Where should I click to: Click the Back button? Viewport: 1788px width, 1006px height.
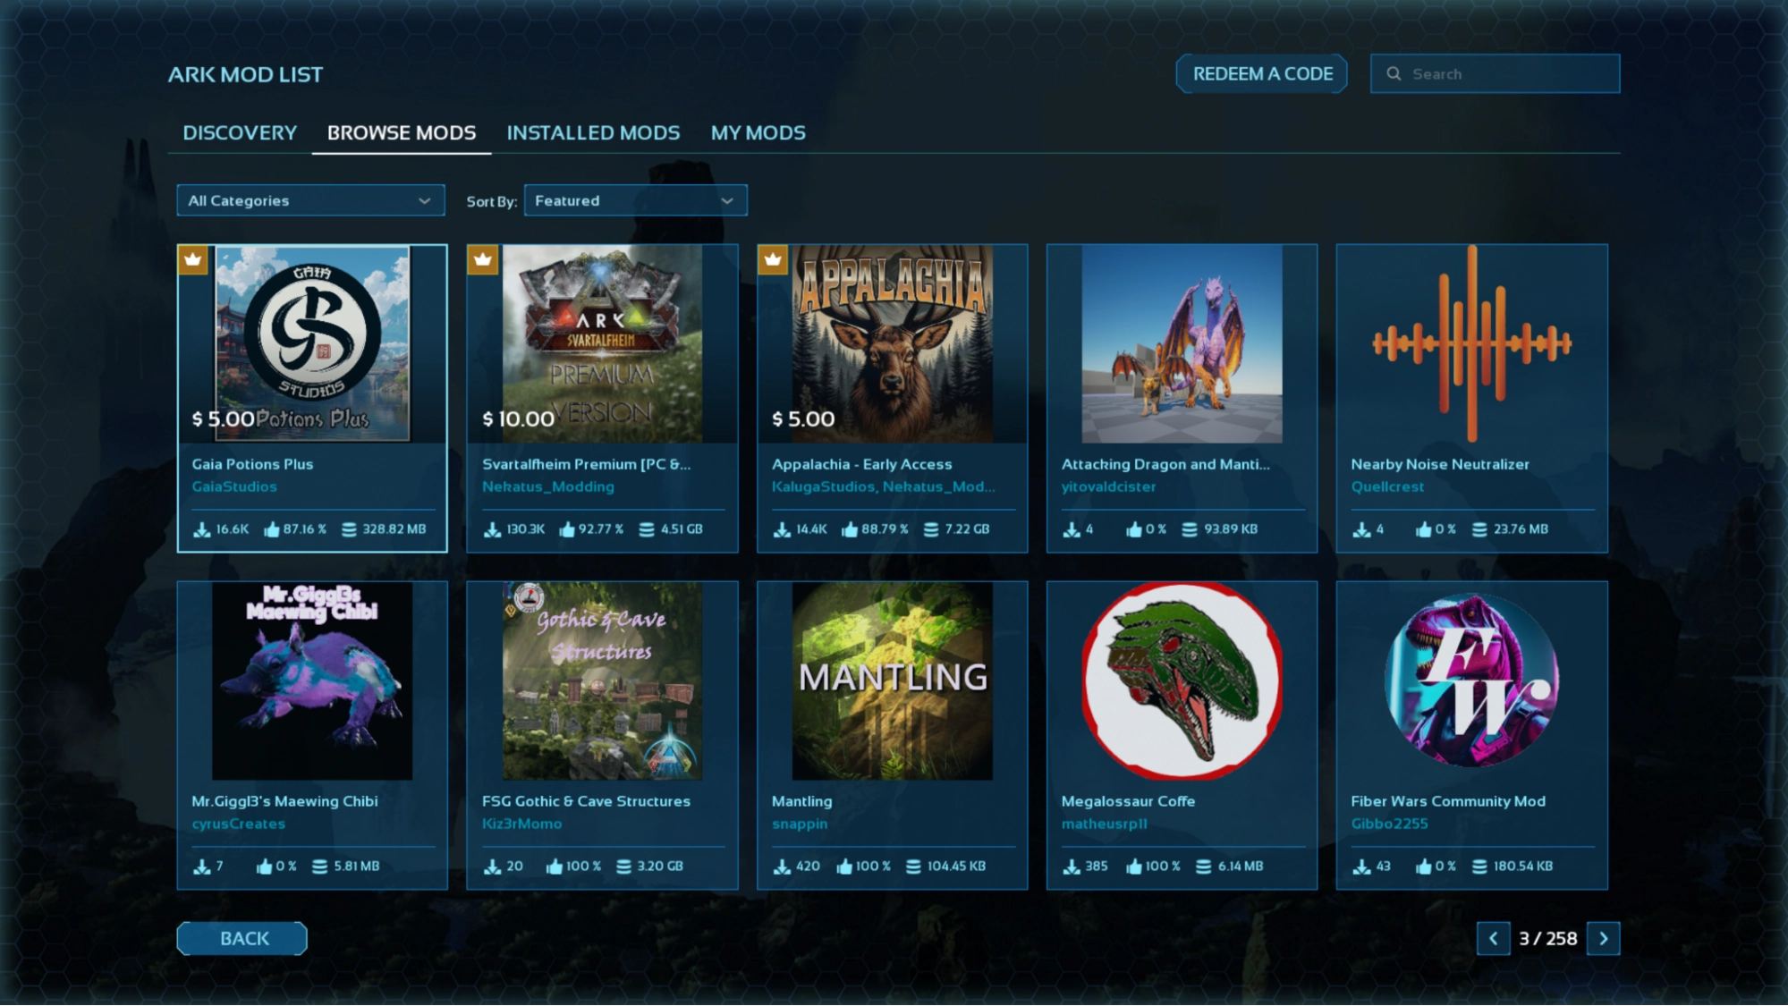point(242,939)
